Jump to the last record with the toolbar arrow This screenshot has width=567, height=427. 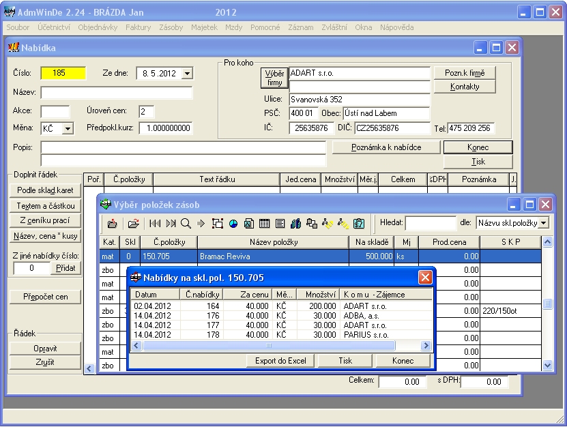pyautogui.click(x=171, y=224)
